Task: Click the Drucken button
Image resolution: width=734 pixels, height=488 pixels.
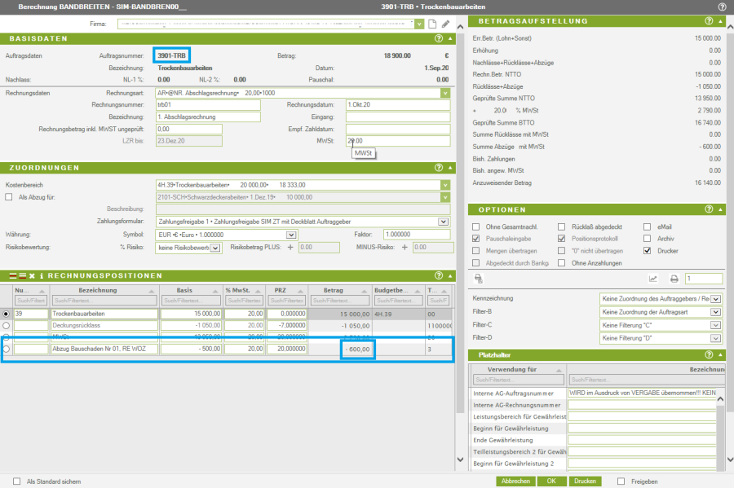Action: pos(585,481)
